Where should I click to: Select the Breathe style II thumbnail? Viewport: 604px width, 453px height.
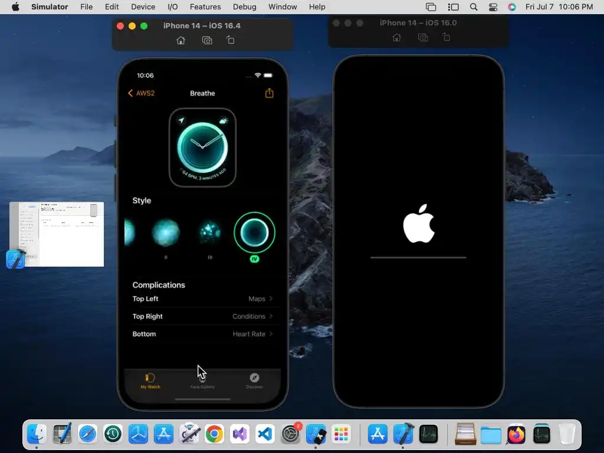[166, 232]
